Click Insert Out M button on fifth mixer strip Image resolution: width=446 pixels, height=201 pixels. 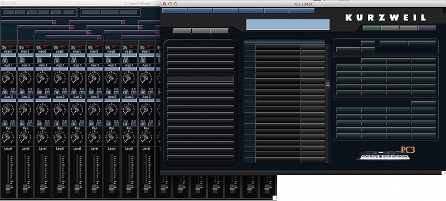click(74, 61)
